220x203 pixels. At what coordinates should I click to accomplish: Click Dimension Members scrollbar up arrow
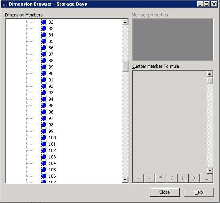[125, 22]
